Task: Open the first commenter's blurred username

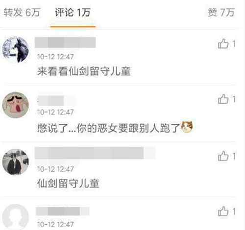Action: [x=65, y=43]
